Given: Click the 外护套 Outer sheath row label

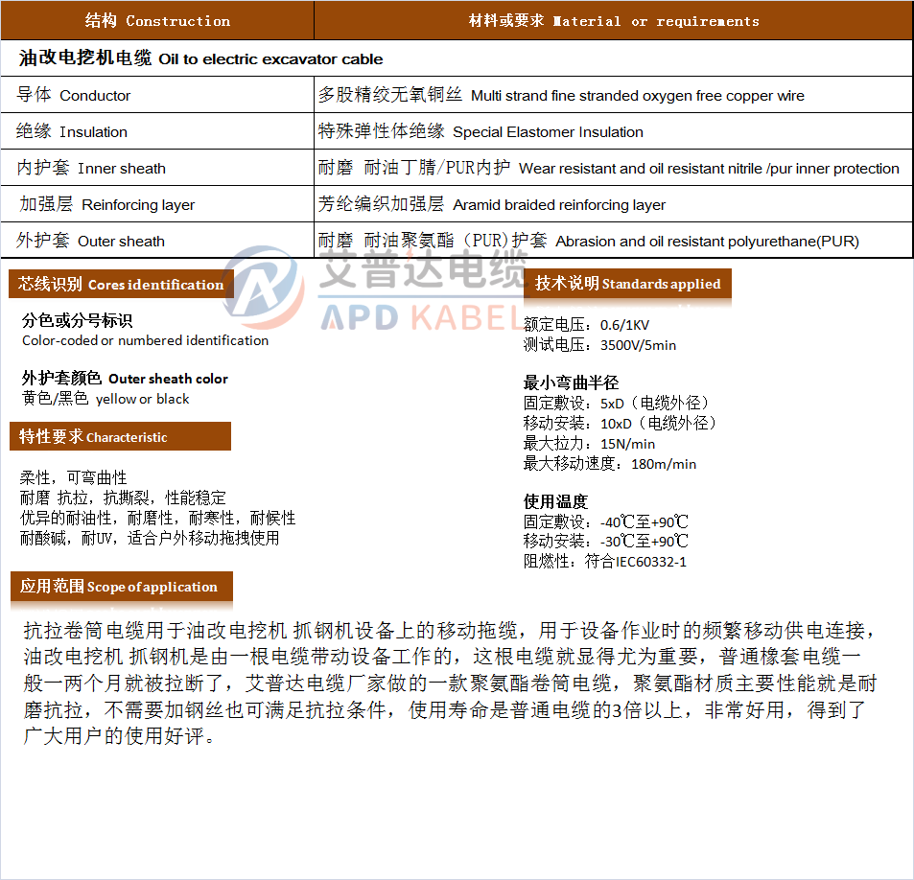Looking at the screenshot, I should pos(91,241).
